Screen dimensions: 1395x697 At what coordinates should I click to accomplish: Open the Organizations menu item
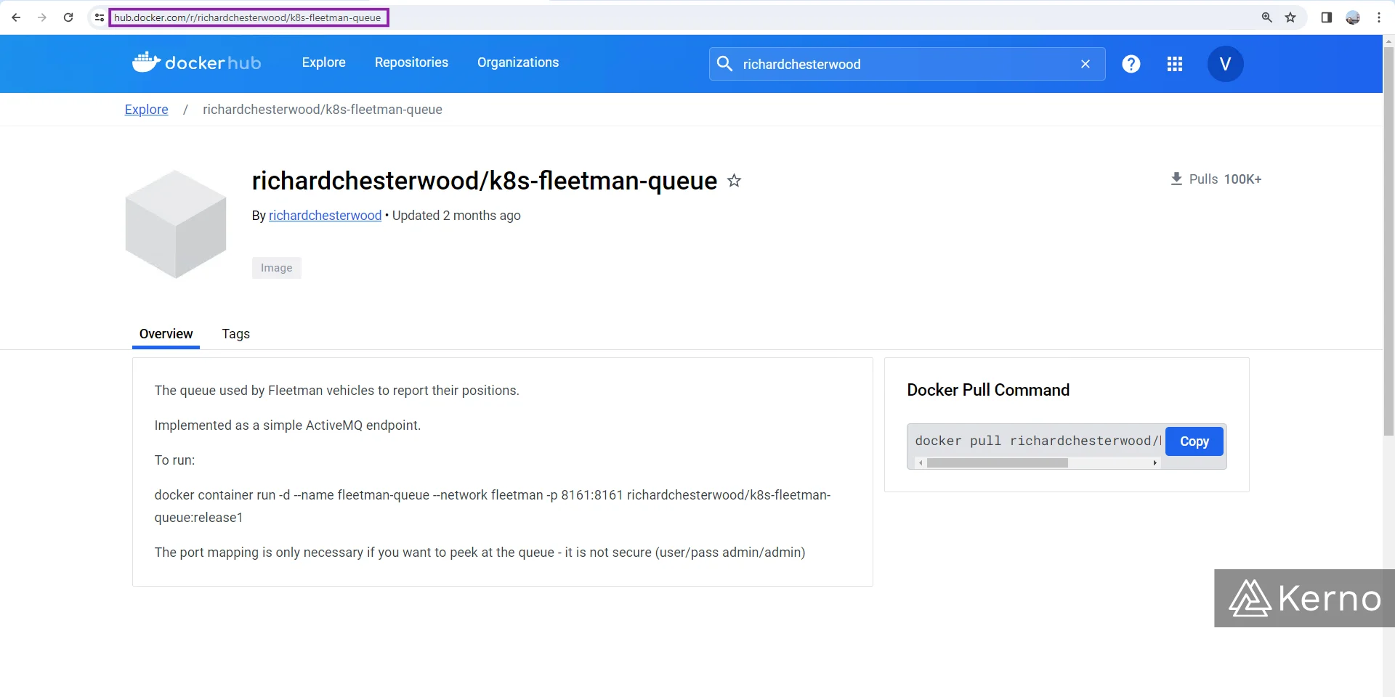(518, 62)
